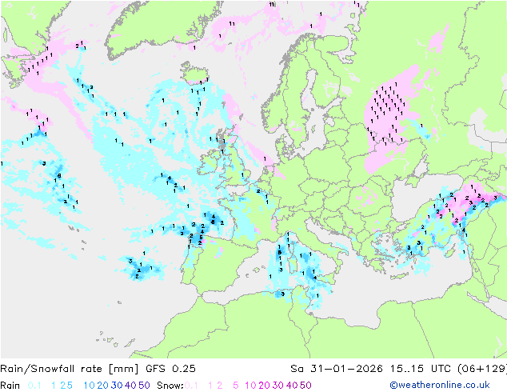Select the Rain 20 legend value
Screen dimensions: 507x392
(102, 386)
